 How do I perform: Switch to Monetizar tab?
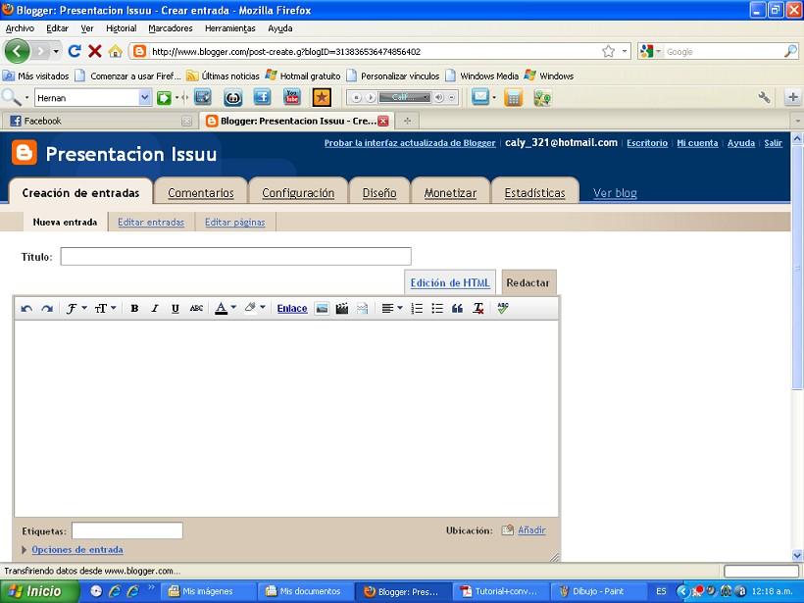coord(450,193)
